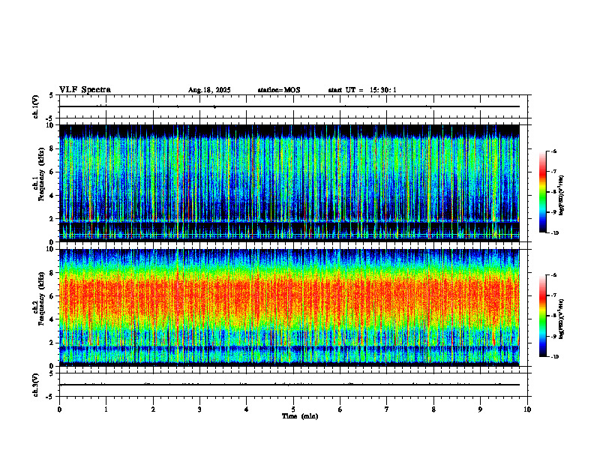Viewport: 594px width, 459px height.
Task: Click ch.2 frequency axis tick "2"
Action: pyautogui.click(x=52, y=343)
